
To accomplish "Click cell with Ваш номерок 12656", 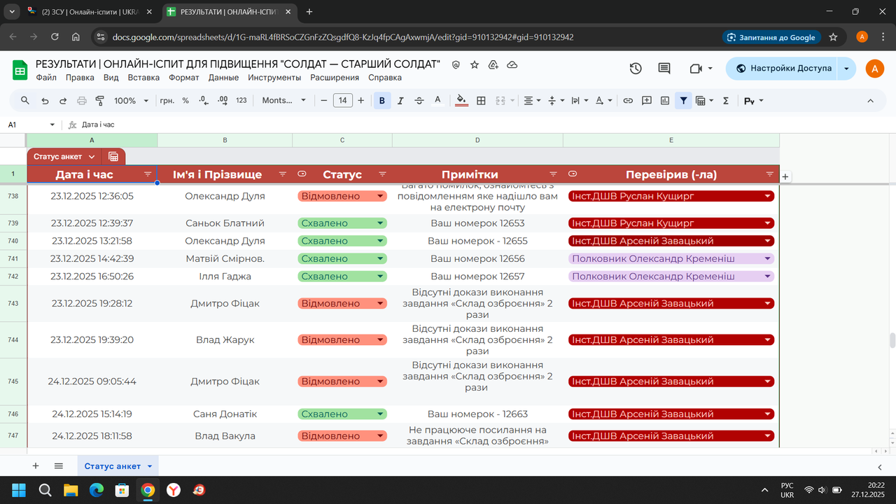I will point(477,258).
